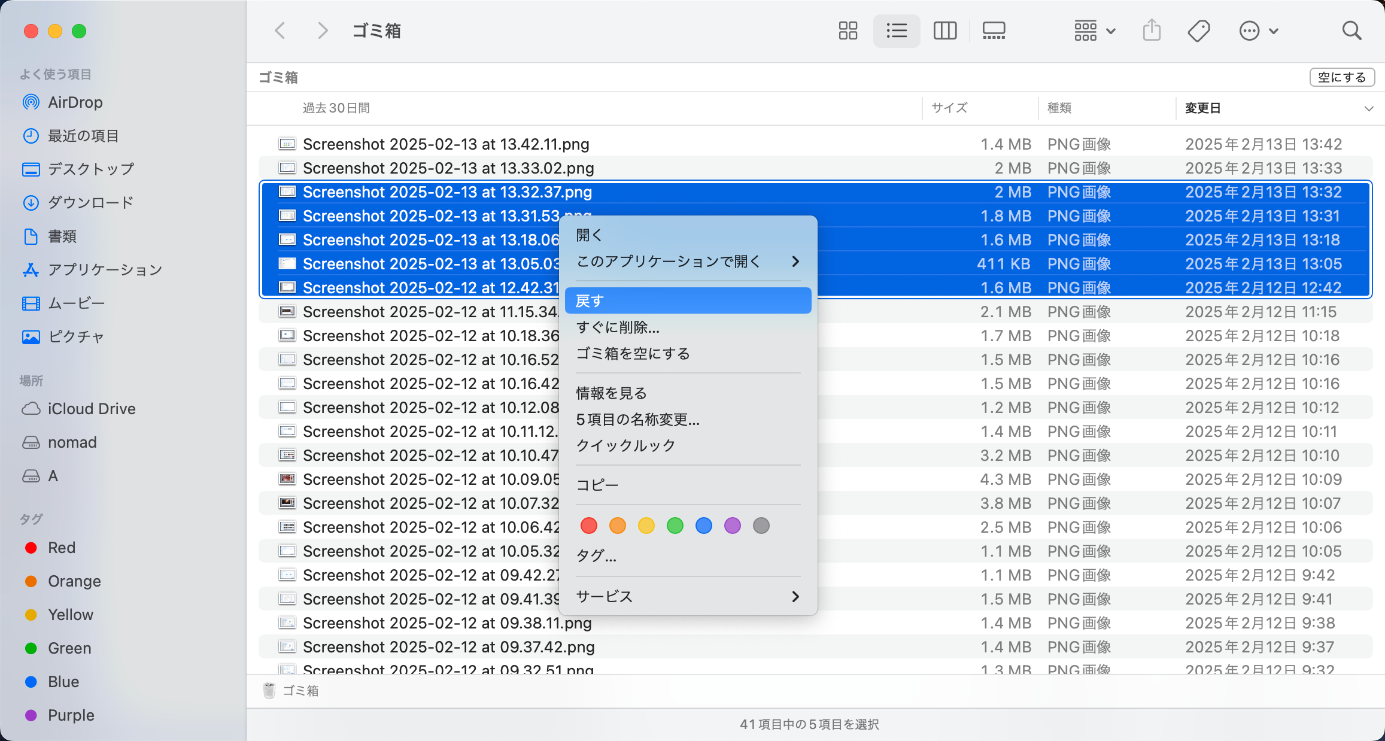The image size is (1385, 741).
Task: Click the Share icon
Action: (x=1151, y=31)
